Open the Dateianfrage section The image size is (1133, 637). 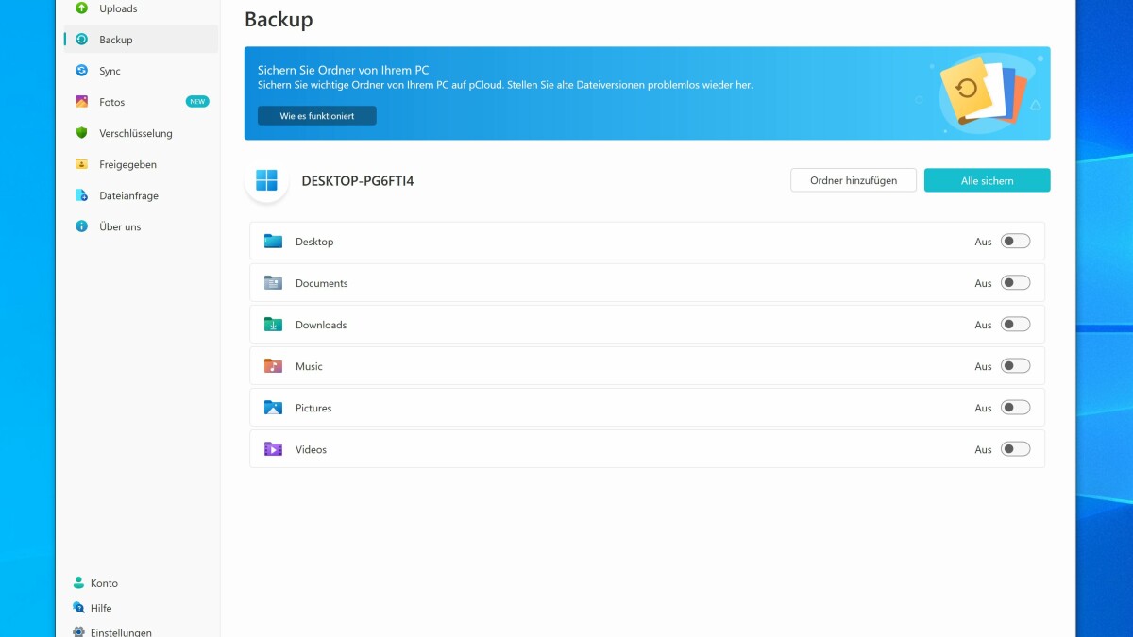pos(141,195)
